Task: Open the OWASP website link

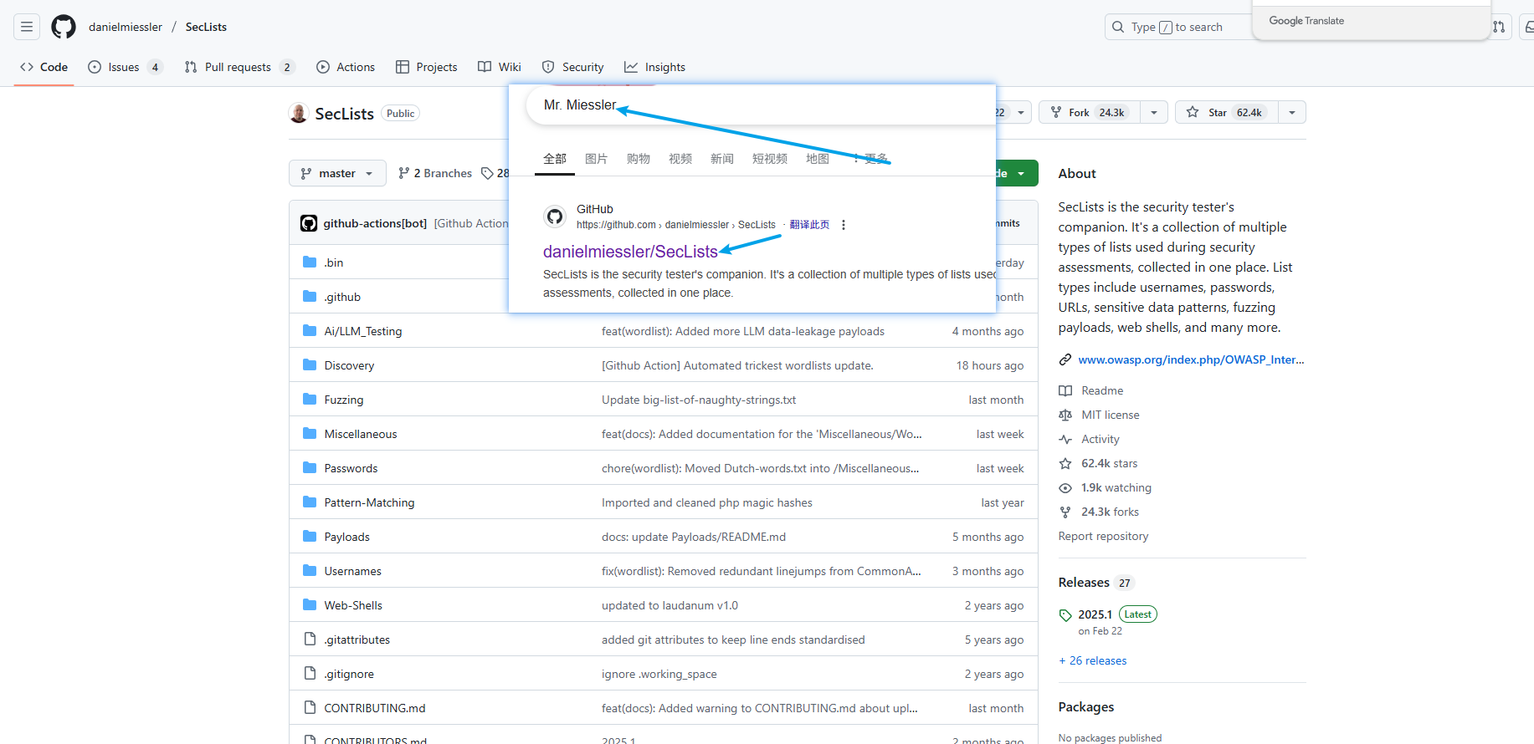Action: 1191,359
